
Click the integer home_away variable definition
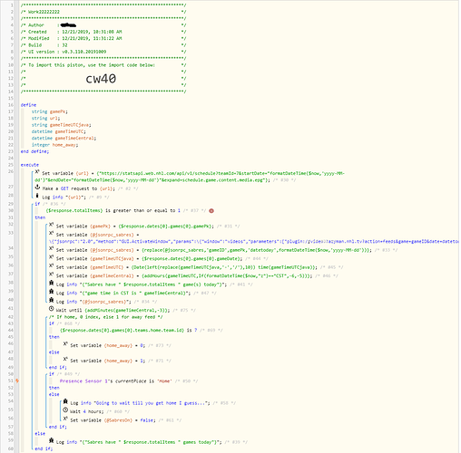pos(55,145)
